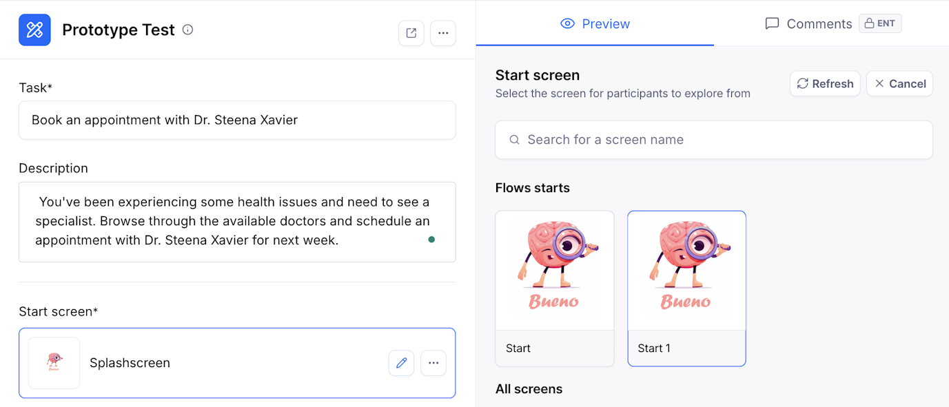Open the Splashscreen row more options menu
This screenshot has width=949, height=407.
(x=433, y=363)
